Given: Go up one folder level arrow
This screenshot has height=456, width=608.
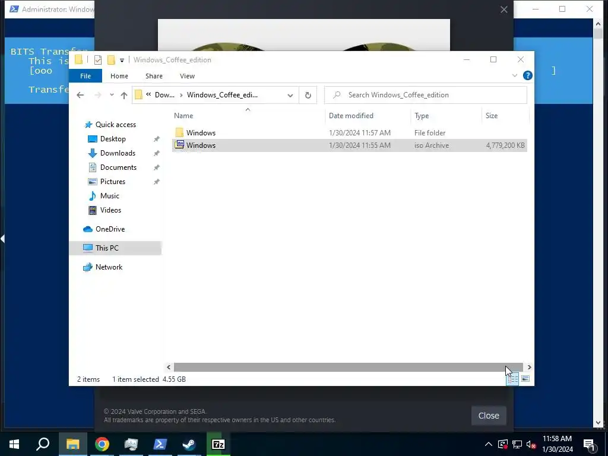Looking at the screenshot, I should click(x=124, y=95).
